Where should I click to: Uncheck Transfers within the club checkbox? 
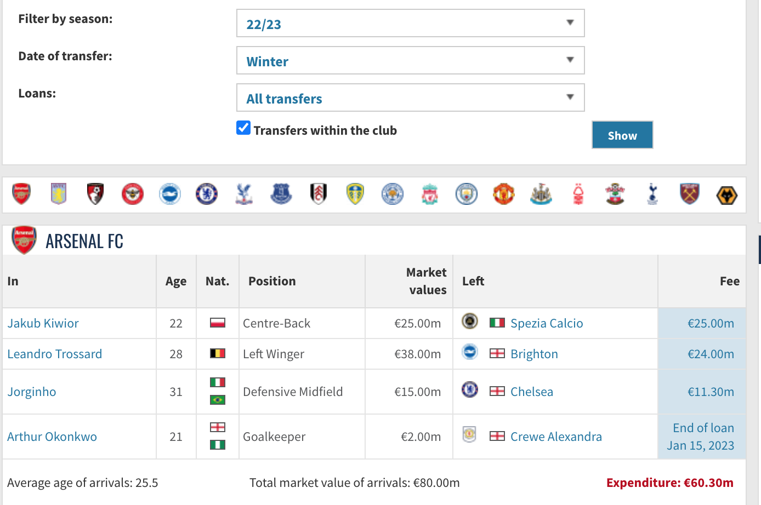coord(243,128)
